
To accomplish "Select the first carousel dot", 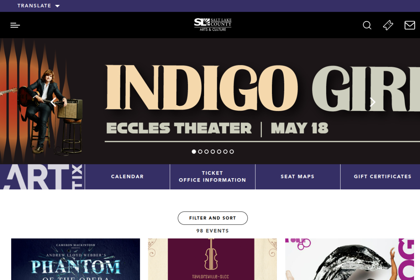I will (194, 152).
